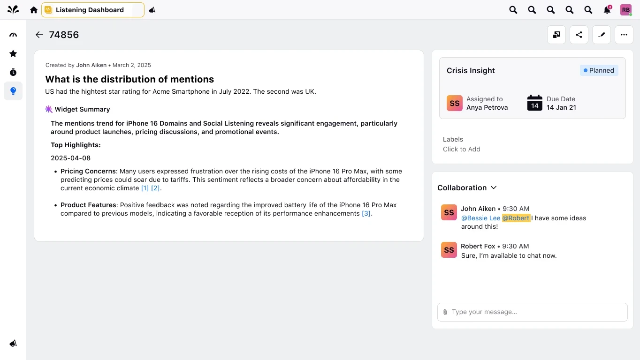Image resolution: width=640 pixels, height=360 pixels.
Task: Open the three-dot more options menu
Action: point(624,35)
